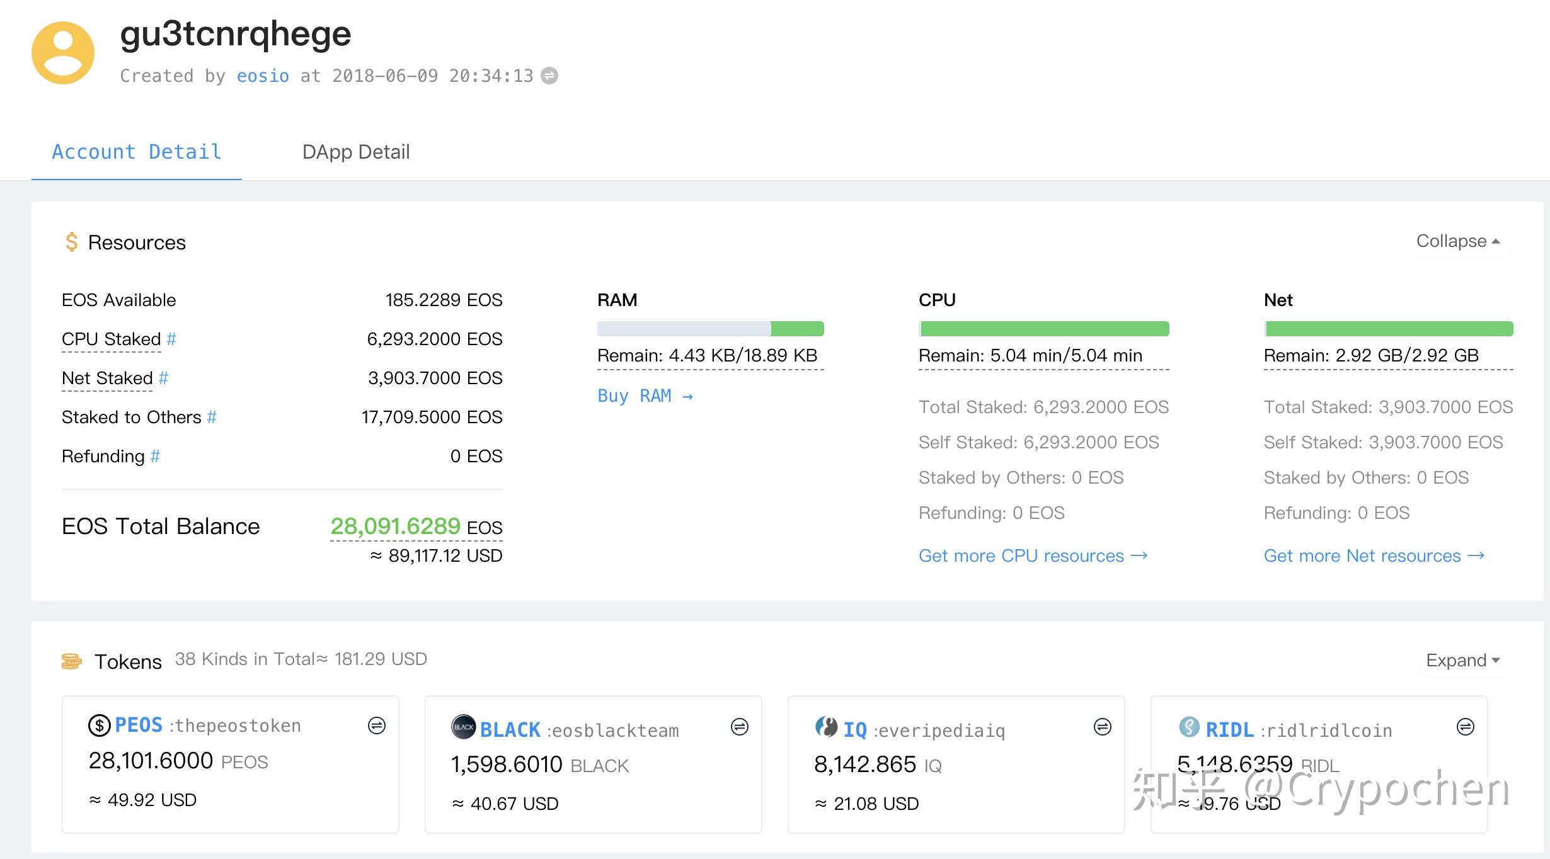Click the dollar Resources icon

[x=71, y=242]
